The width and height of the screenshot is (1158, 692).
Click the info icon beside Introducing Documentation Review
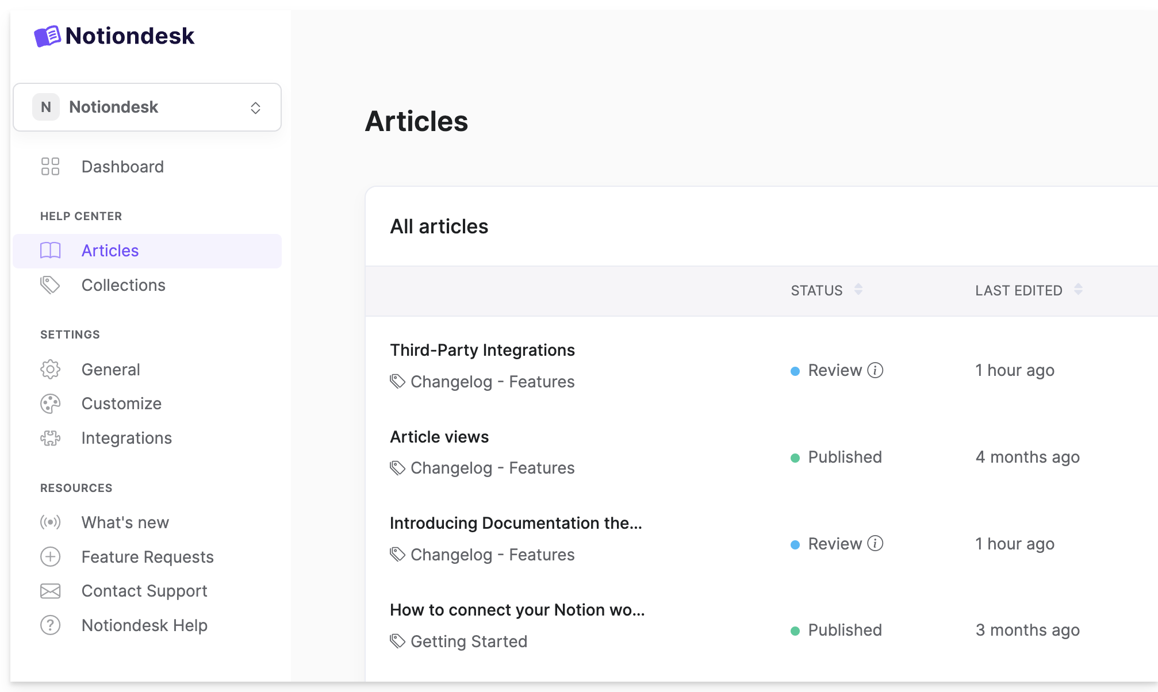tap(875, 544)
